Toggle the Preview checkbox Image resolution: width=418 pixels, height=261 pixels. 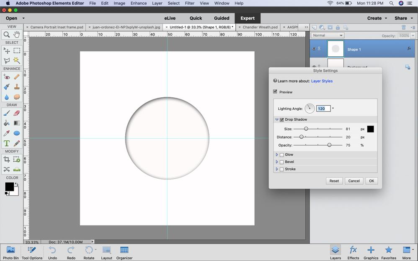tap(275, 92)
